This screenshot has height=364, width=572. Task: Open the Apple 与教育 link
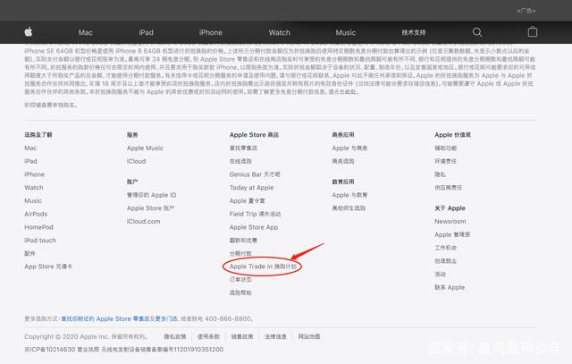pyautogui.click(x=349, y=195)
